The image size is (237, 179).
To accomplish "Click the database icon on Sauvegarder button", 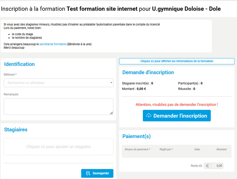I will coord(88,173).
